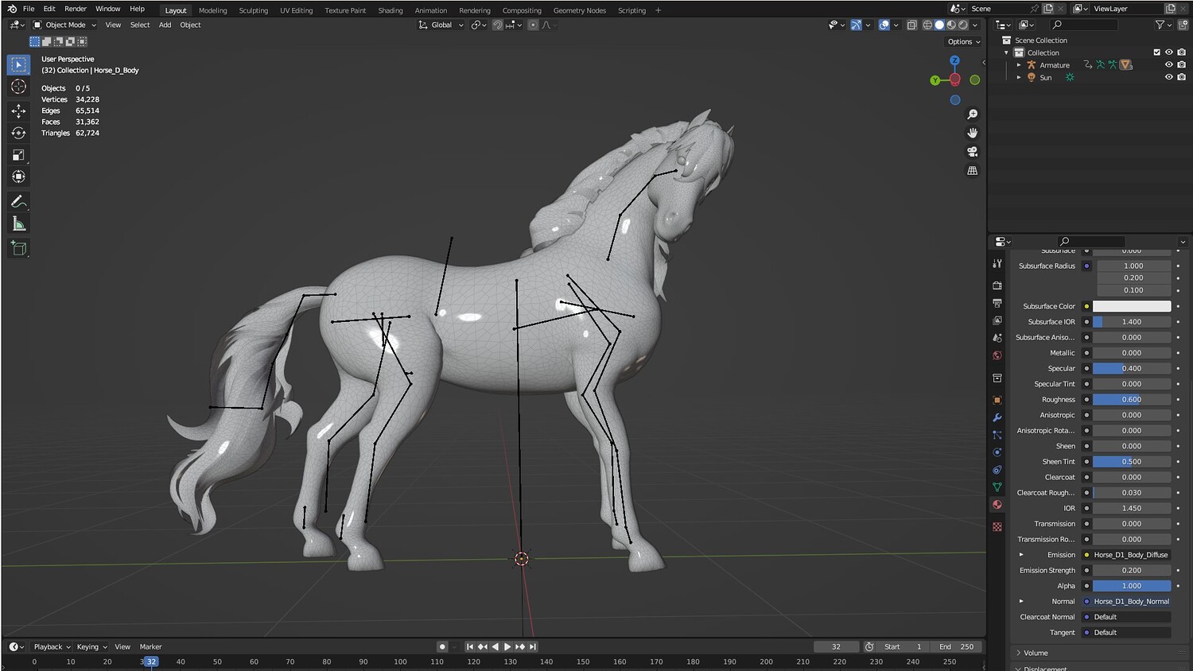
Task: Open the Material properties tab
Action: (997, 504)
